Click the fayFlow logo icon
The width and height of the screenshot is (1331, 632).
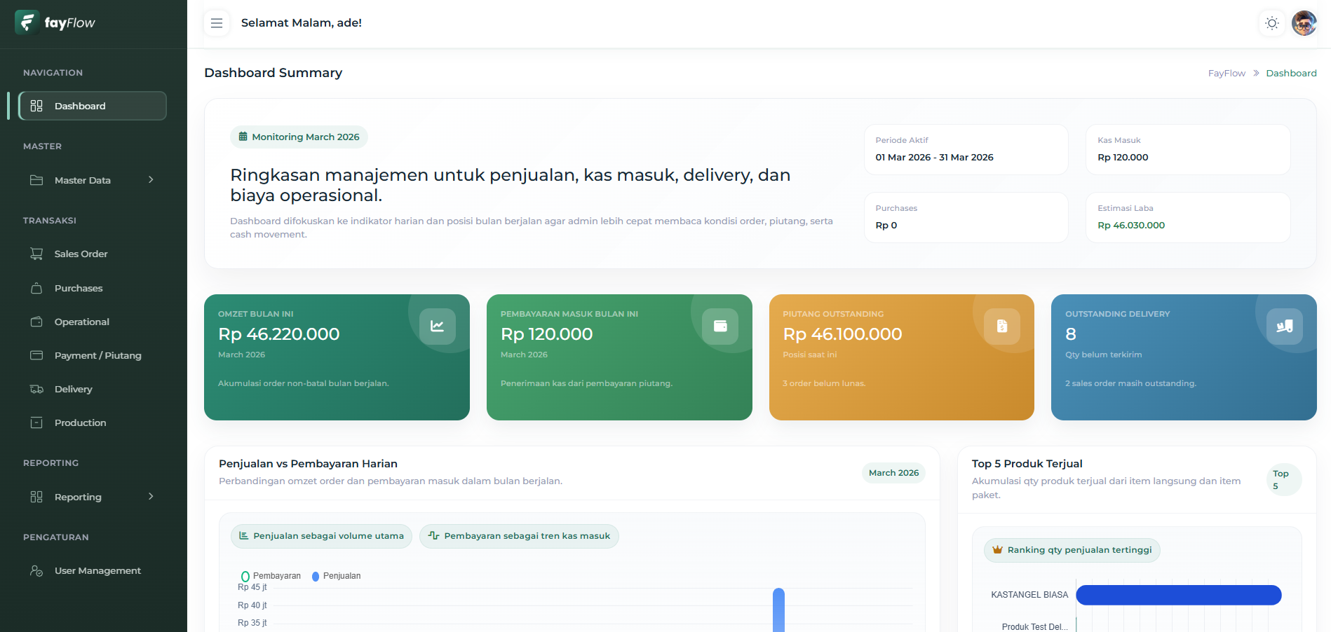click(x=27, y=22)
